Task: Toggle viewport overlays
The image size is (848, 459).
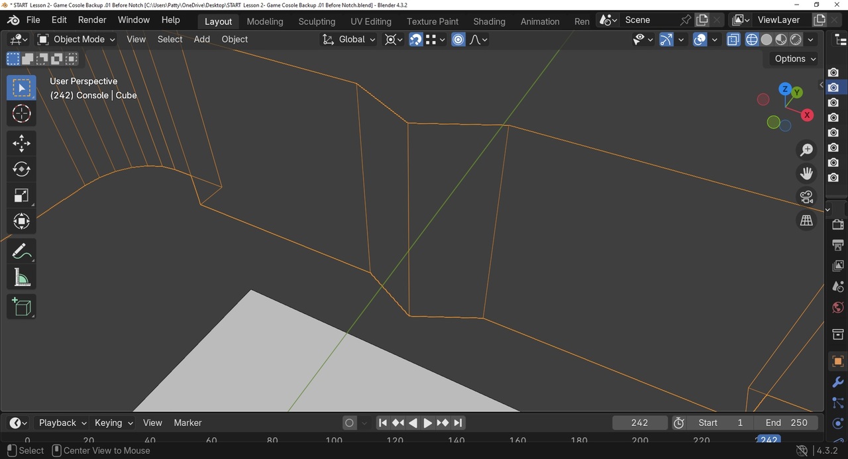Action: tap(700, 39)
